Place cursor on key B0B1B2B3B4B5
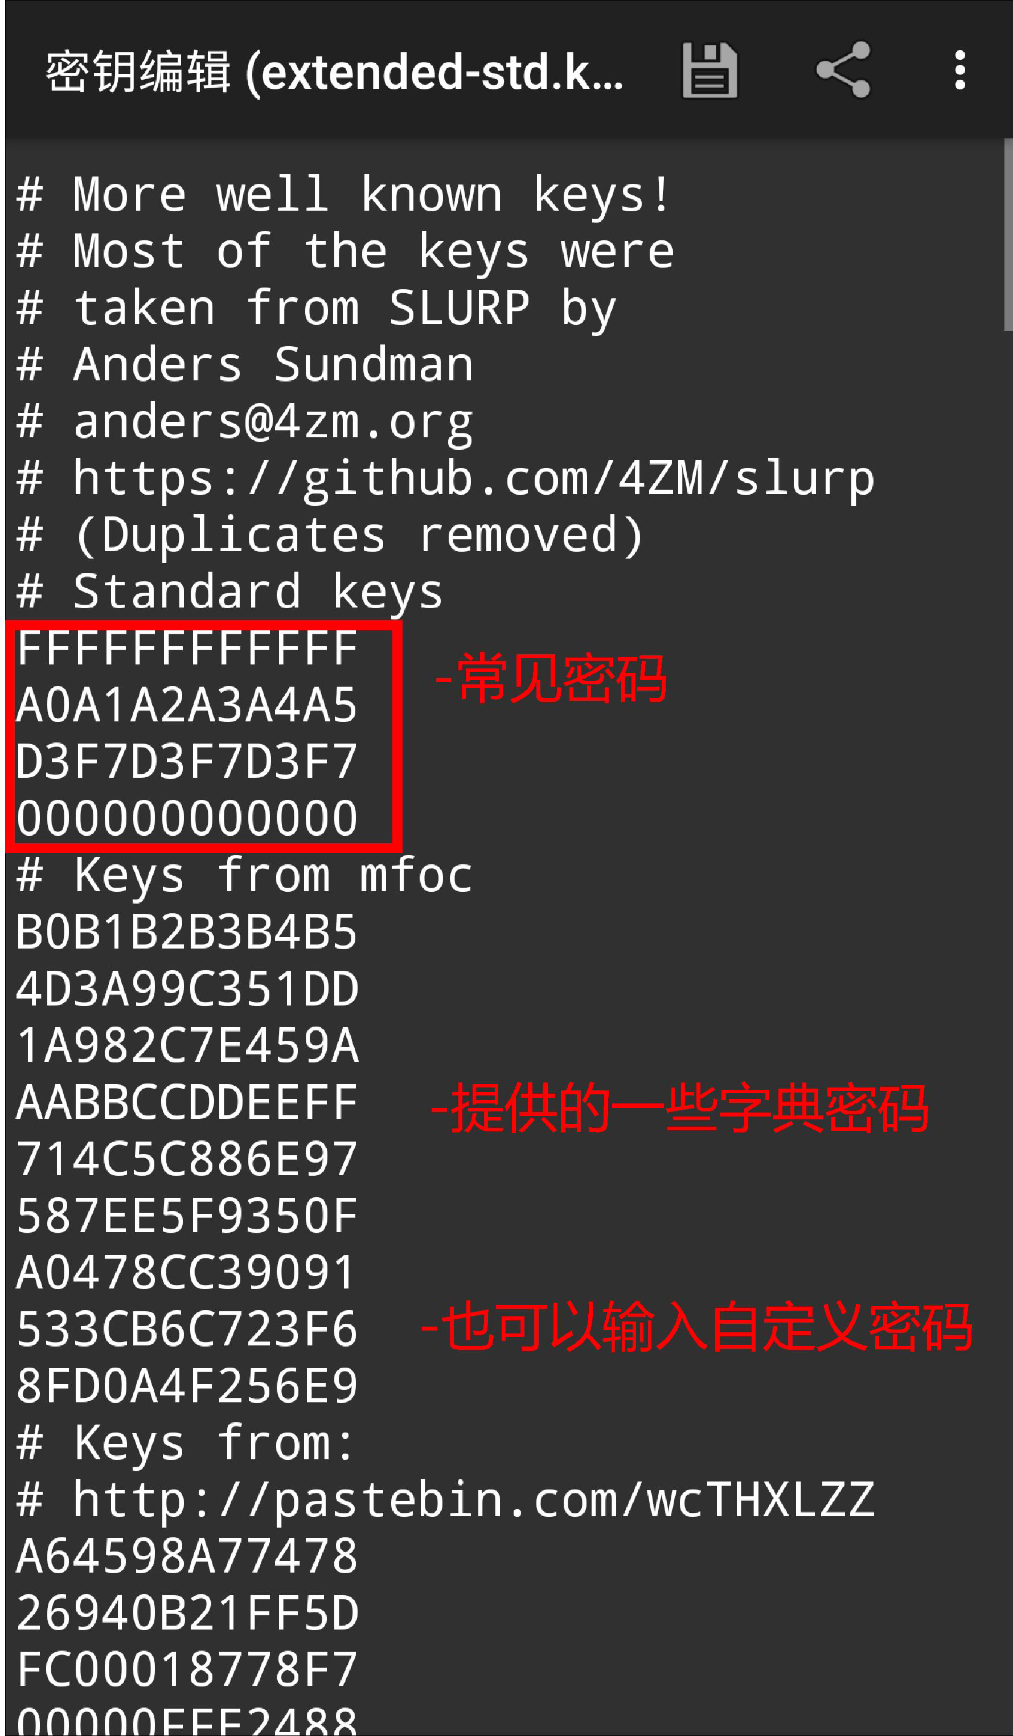Viewport: 1013px width, 1736px height. [x=187, y=932]
